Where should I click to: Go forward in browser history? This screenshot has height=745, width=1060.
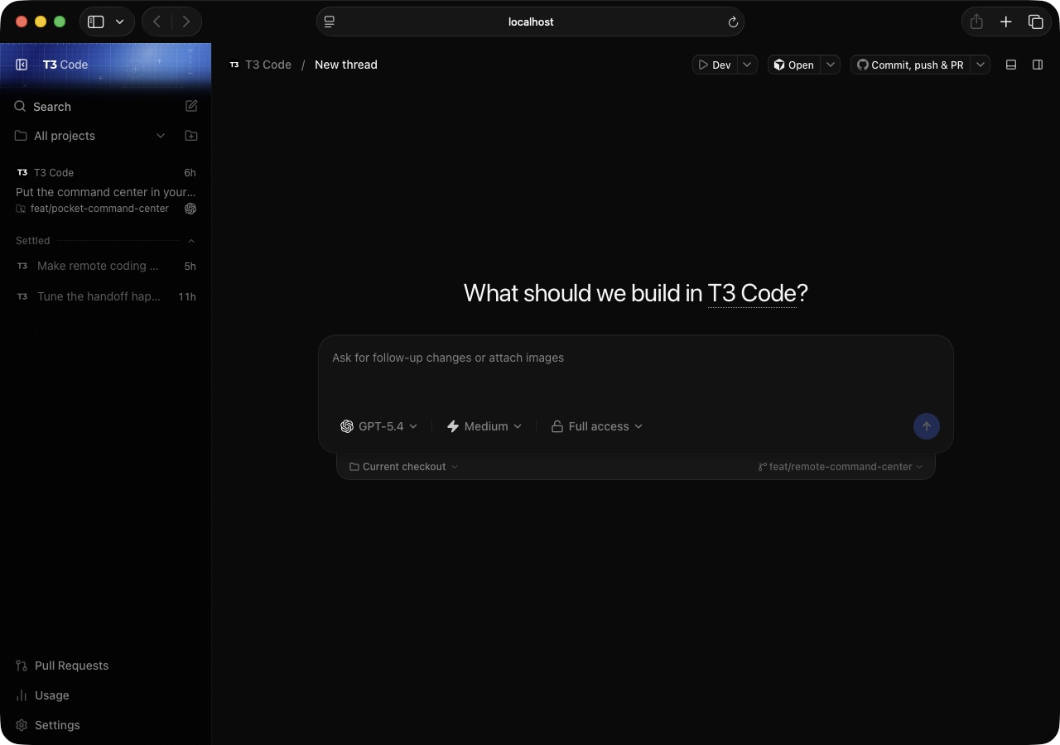coord(186,22)
